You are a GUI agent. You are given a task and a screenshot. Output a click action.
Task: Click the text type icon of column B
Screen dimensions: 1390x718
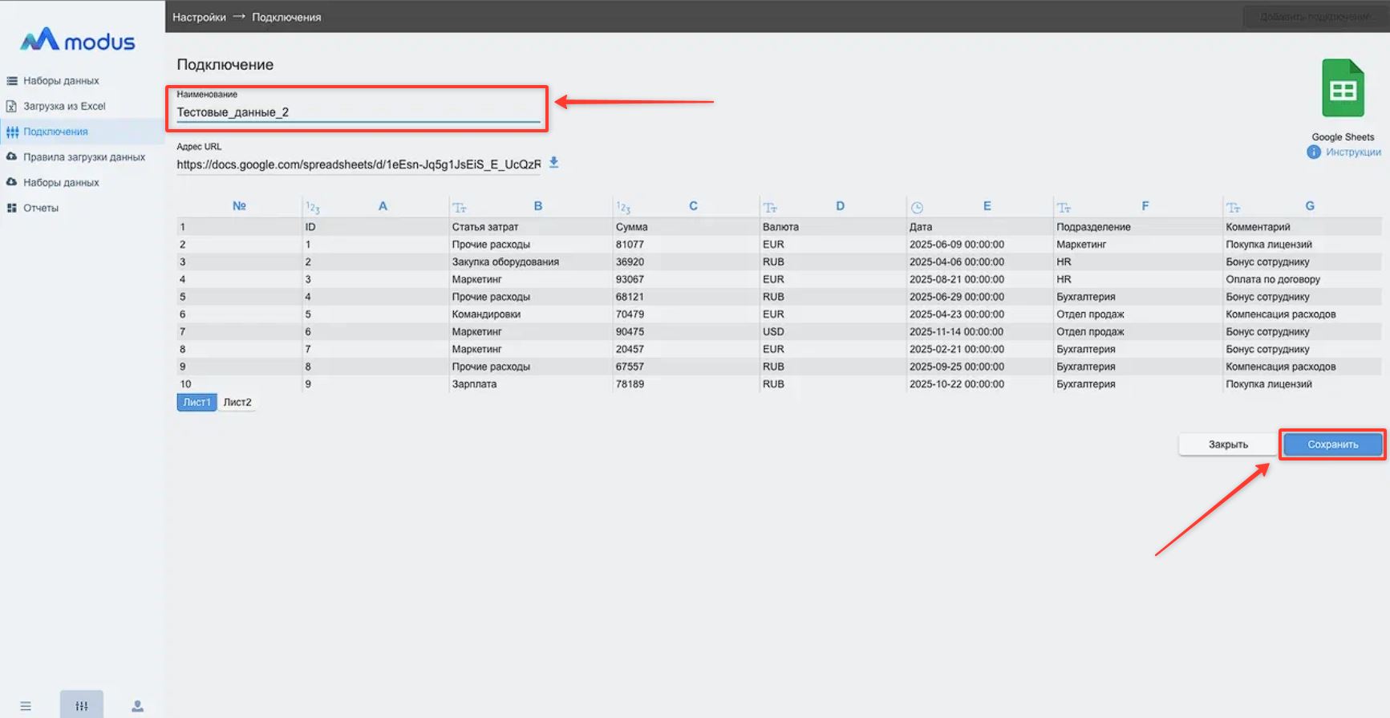point(459,208)
